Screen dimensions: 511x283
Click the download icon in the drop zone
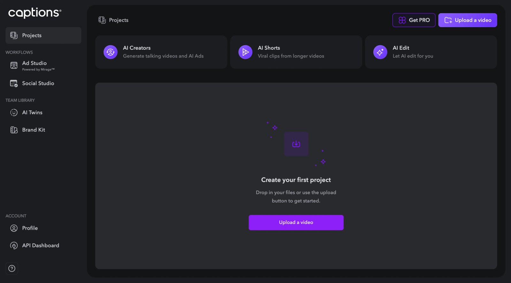click(296, 144)
